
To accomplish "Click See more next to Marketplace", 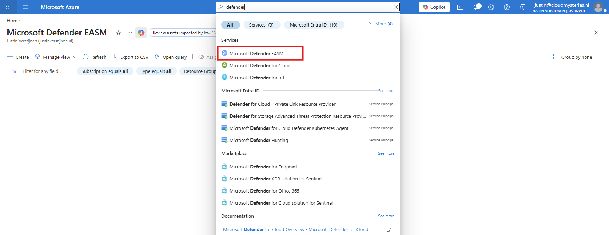I will pos(386,153).
